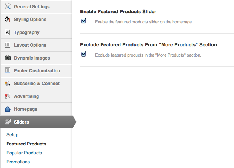Click the General Settings wrench icon
234x168 pixels.
click(7, 7)
